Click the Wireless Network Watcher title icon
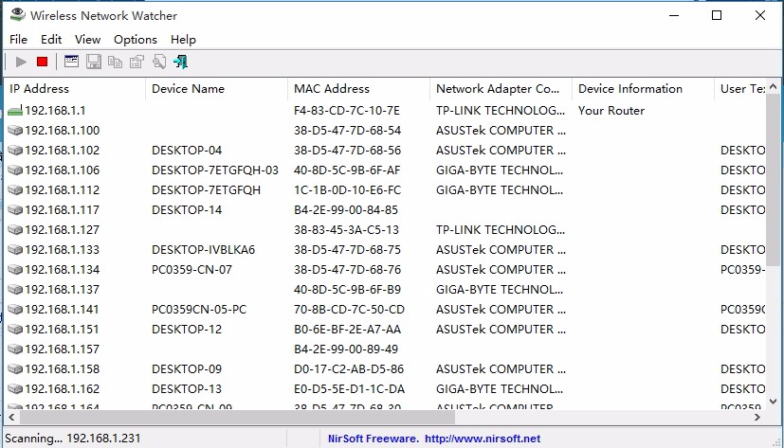The image size is (784, 448). click(17, 14)
